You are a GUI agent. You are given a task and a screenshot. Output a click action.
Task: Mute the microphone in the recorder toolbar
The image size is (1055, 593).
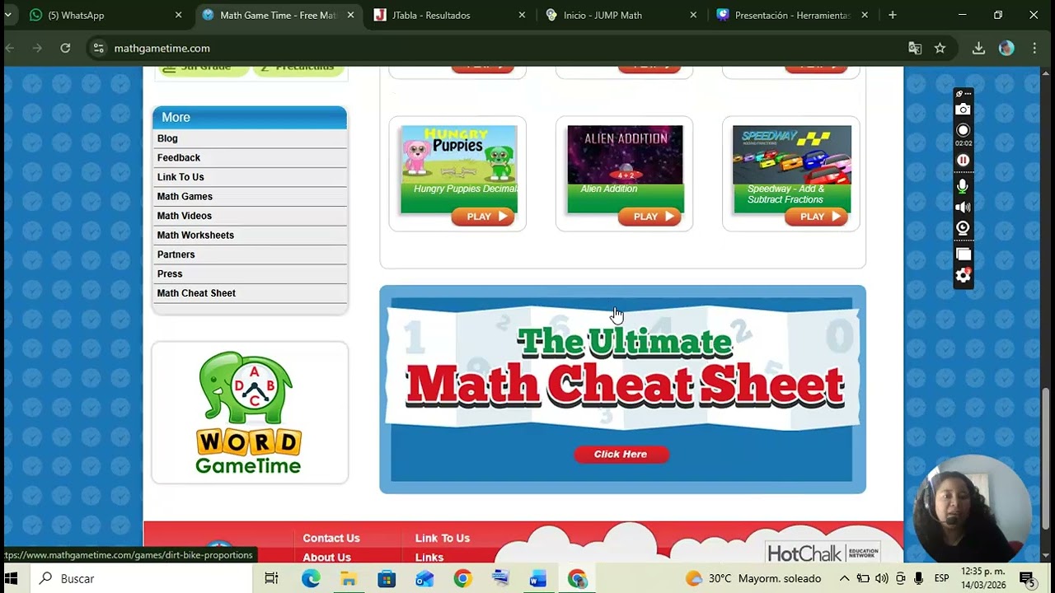pos(963,186)
